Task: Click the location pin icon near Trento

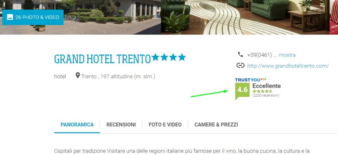Action: [x=78, y=75]
